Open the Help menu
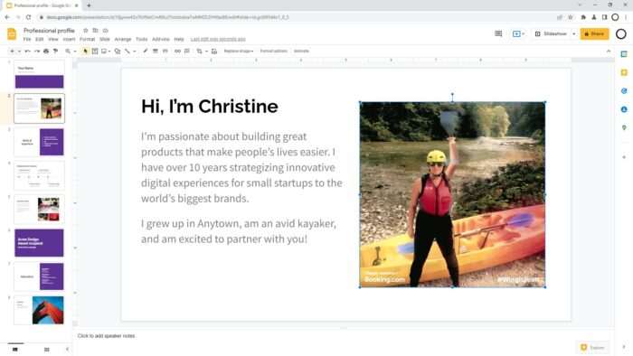633x356 pixels. tap(179, 40)
